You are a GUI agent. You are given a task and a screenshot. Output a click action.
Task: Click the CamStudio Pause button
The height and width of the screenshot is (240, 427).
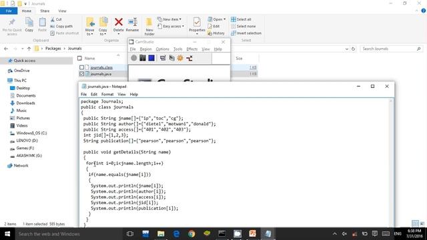143,58
